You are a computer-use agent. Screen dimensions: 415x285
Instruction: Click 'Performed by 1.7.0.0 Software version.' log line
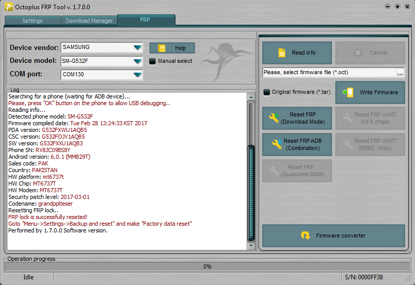click(58, 230)
